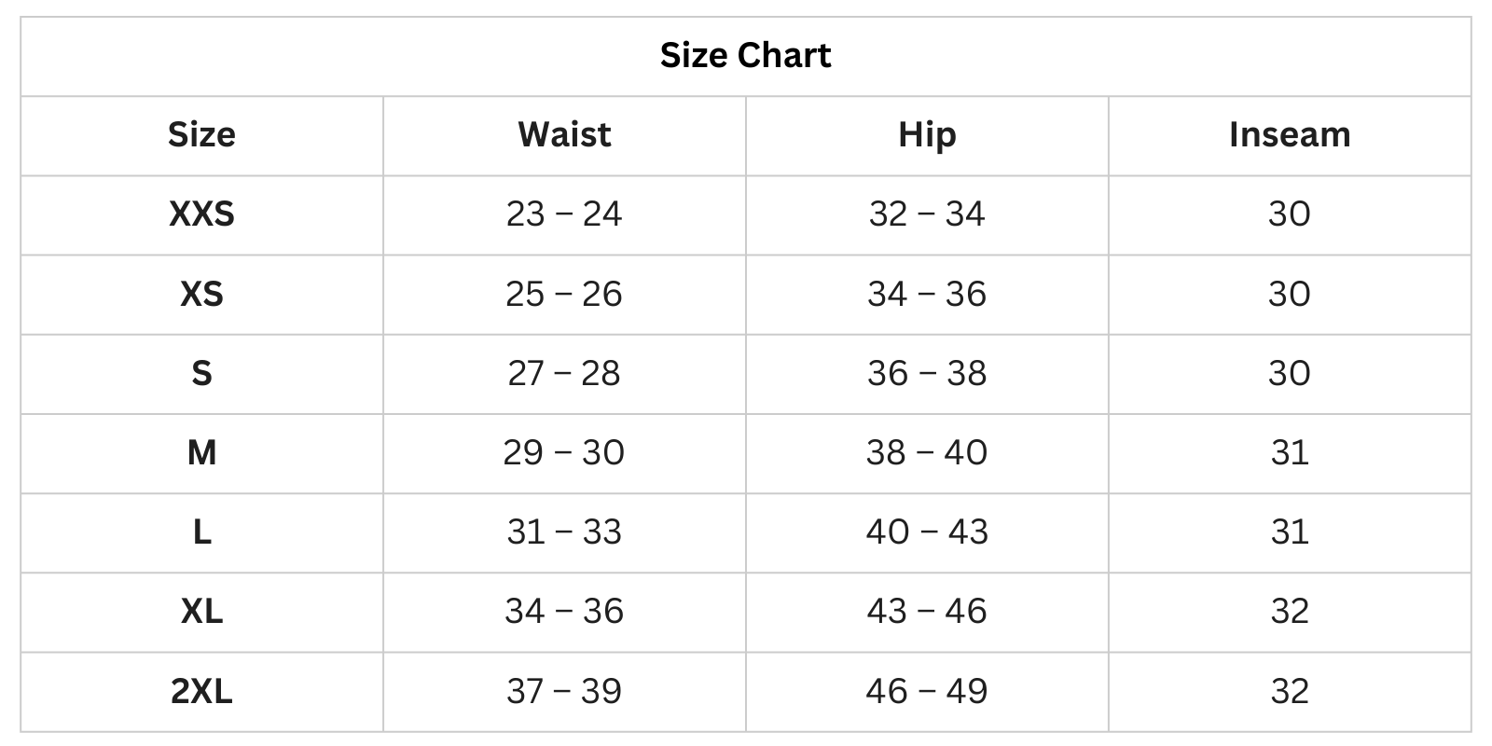Click the XXS inseam value 30
Image resolution: width=1492 pixels, height=746 pixels.
point(1289,214)
